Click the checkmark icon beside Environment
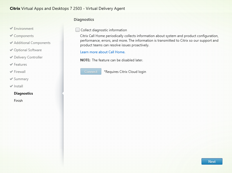232x173 pixels. (11, 29)
